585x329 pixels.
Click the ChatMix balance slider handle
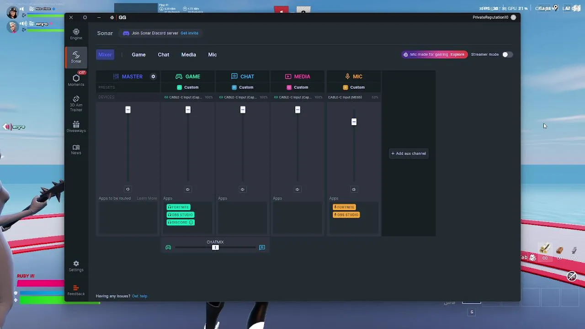(215, 248)
